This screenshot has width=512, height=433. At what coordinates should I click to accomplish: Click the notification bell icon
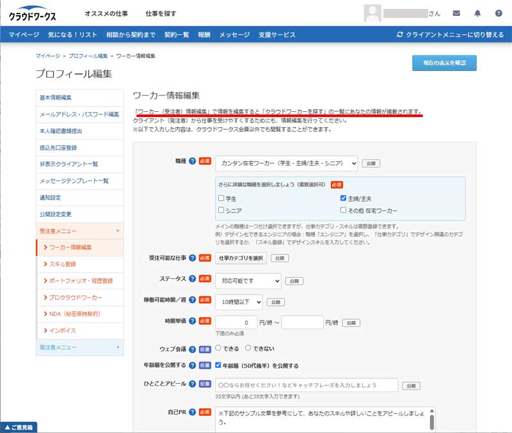click(477, 13)
